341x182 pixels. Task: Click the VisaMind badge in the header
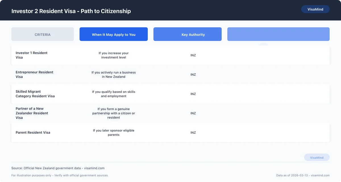point(315,9)
